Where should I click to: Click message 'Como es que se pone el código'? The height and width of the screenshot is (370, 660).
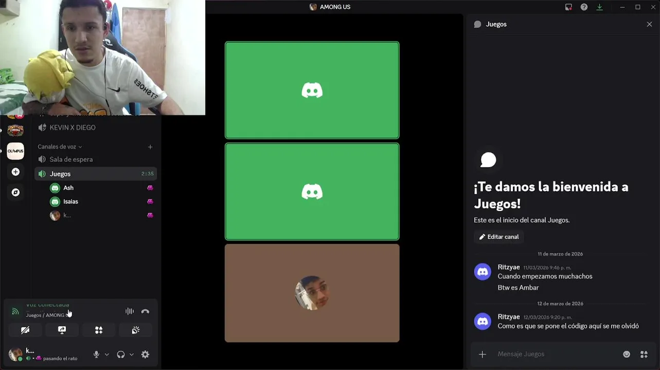point(568,326)
